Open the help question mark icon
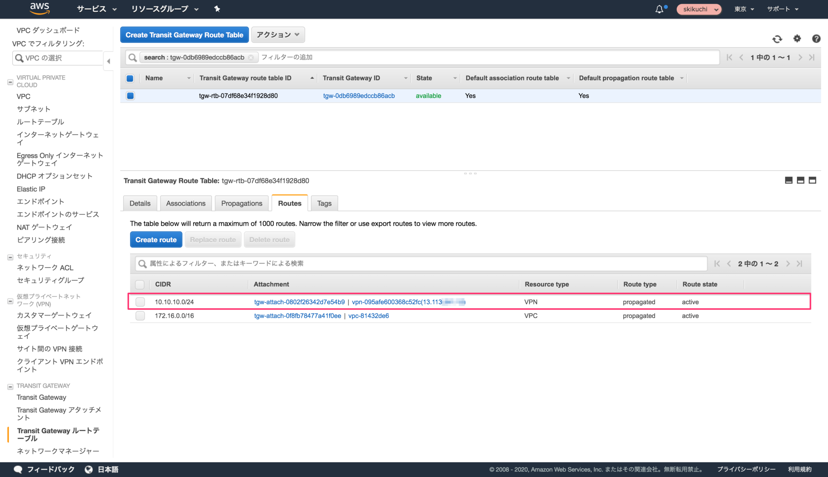This screenshot has height=477, width=828. 816,39
